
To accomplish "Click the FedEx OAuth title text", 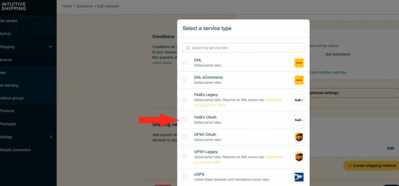I will pyautogui.click(x=205, y=117).
